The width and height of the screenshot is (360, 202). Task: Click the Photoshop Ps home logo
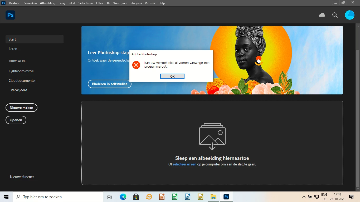click(10, 15)
